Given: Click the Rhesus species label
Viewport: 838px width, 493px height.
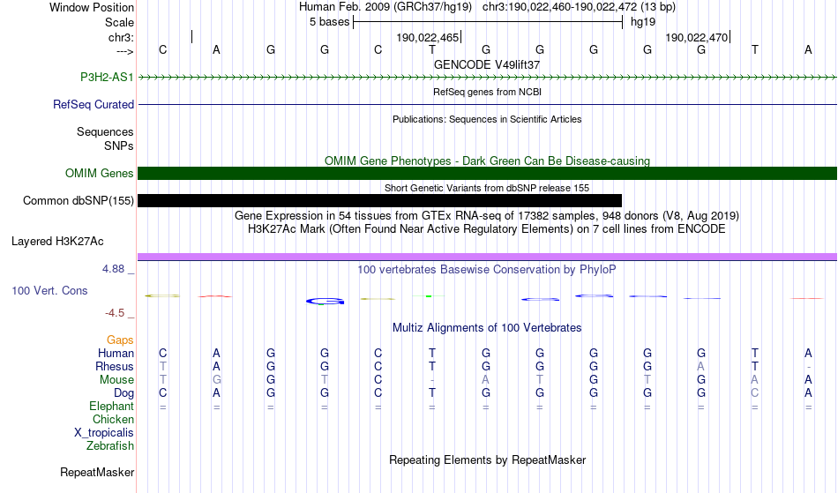Looking at the screenshot, I should coord(115,366).
